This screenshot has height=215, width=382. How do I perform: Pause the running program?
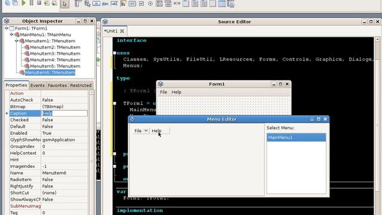click(32, 2)
